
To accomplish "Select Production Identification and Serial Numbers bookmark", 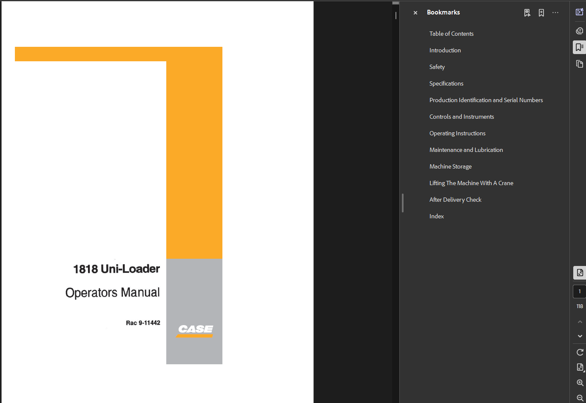I will point(486,100).
